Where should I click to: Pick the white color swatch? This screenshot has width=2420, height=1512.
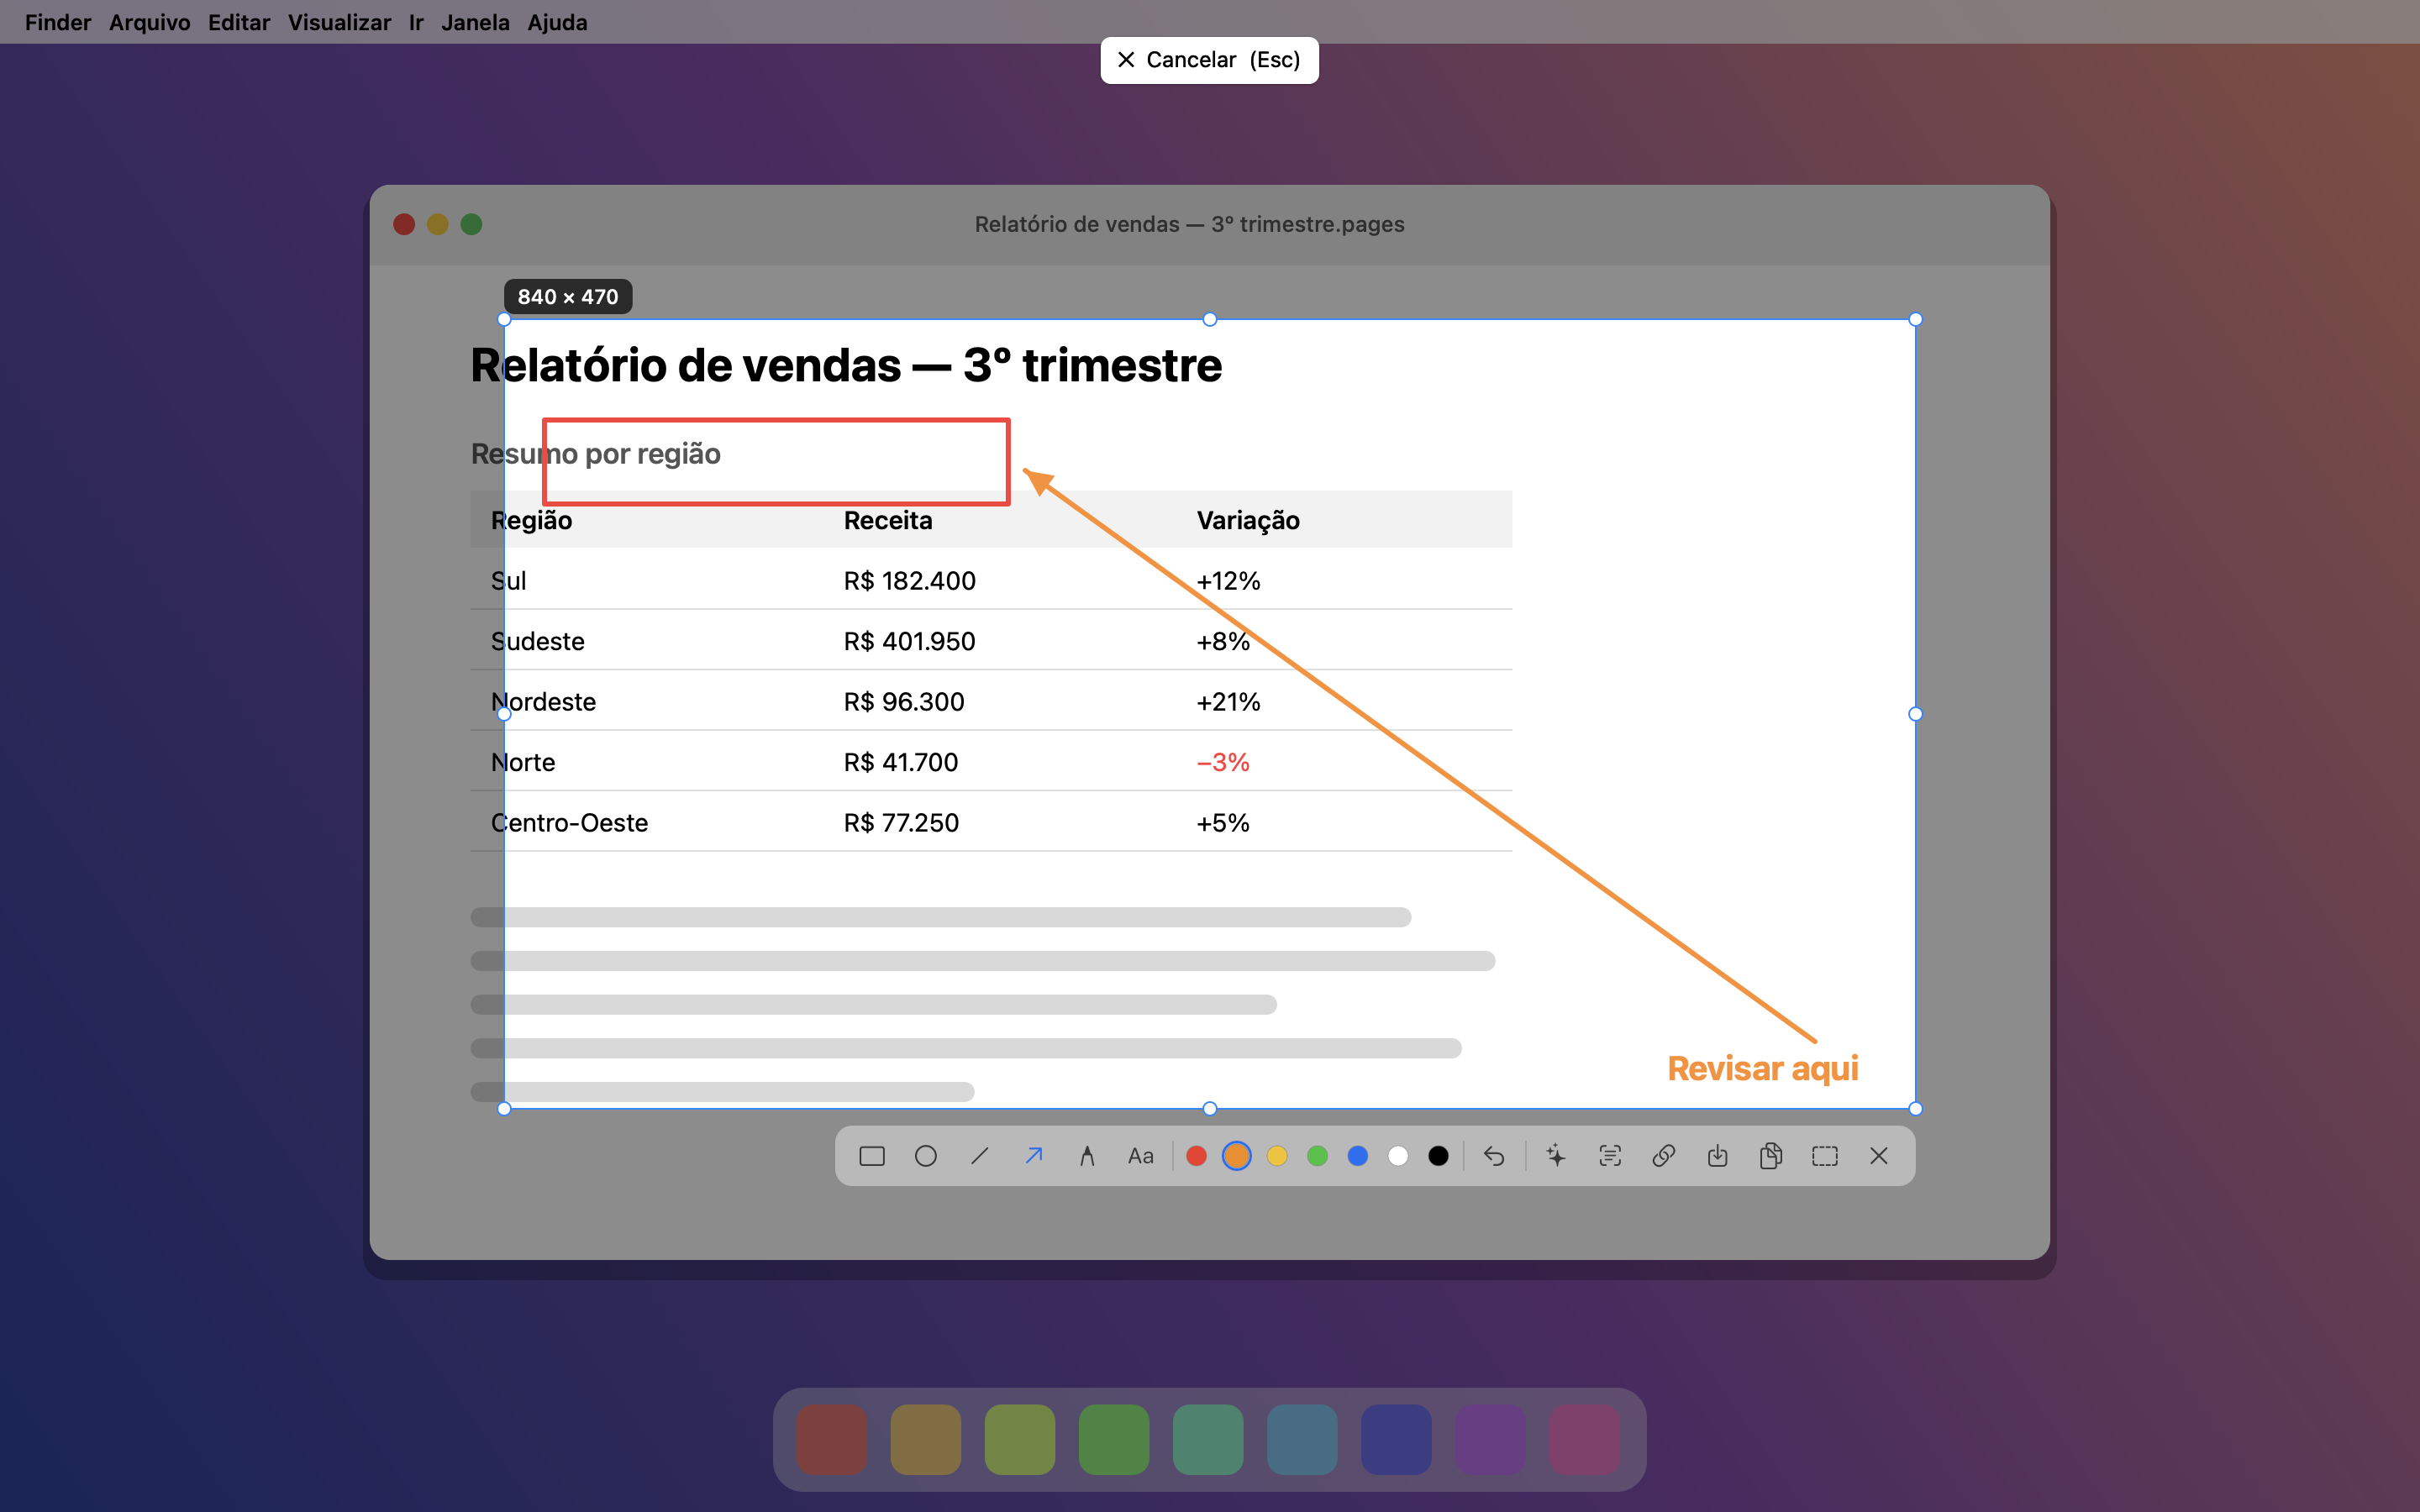pyautogui.click(x=1398, y=1156)
